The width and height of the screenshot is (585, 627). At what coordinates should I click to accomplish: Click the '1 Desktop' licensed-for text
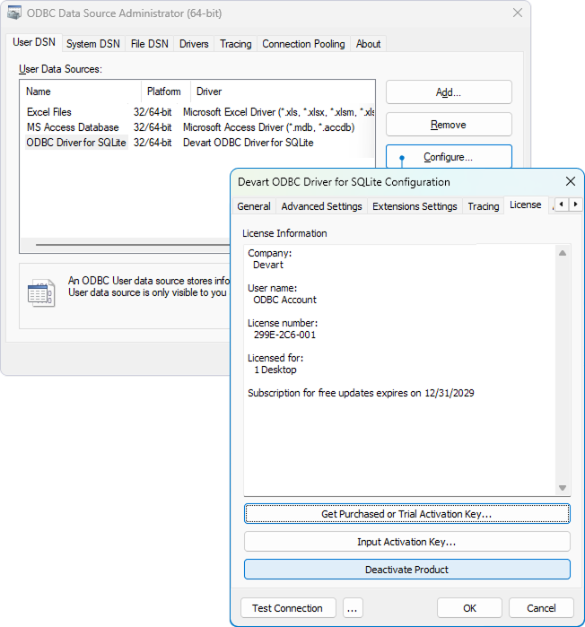275,370
